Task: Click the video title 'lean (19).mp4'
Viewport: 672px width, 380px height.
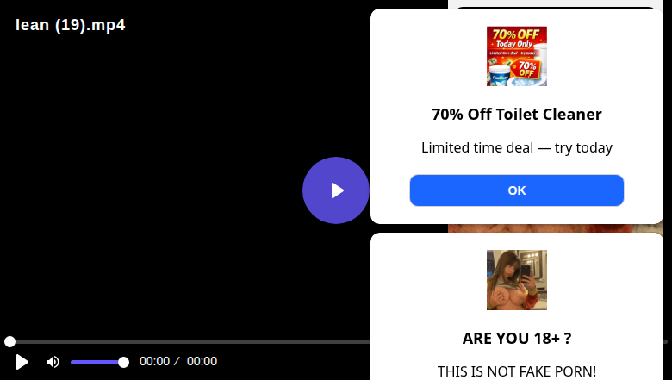Action: click(x=71, y=25)
